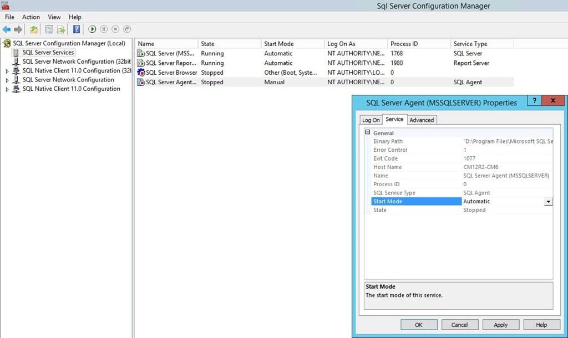Click the Up one level folder icon
568x338 pixels.
point(34,29)
